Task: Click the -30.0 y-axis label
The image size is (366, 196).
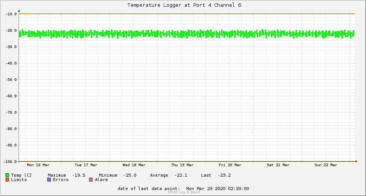Action: (11, 47)
